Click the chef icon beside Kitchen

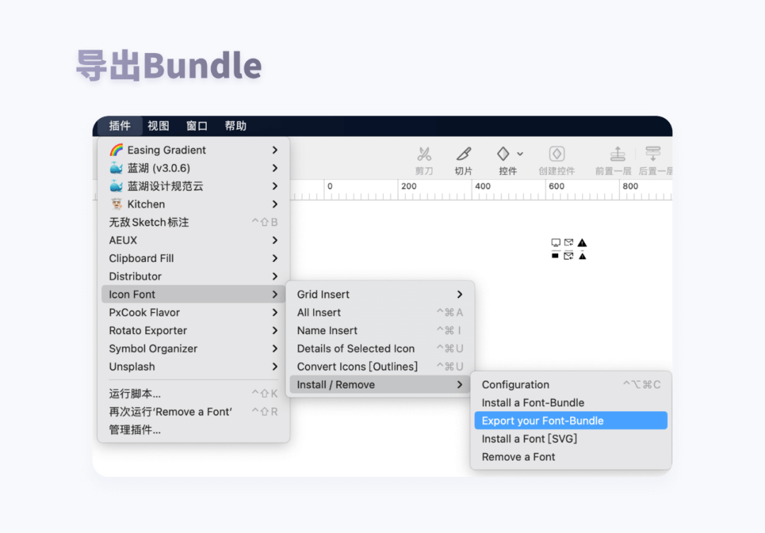[116, 204]
